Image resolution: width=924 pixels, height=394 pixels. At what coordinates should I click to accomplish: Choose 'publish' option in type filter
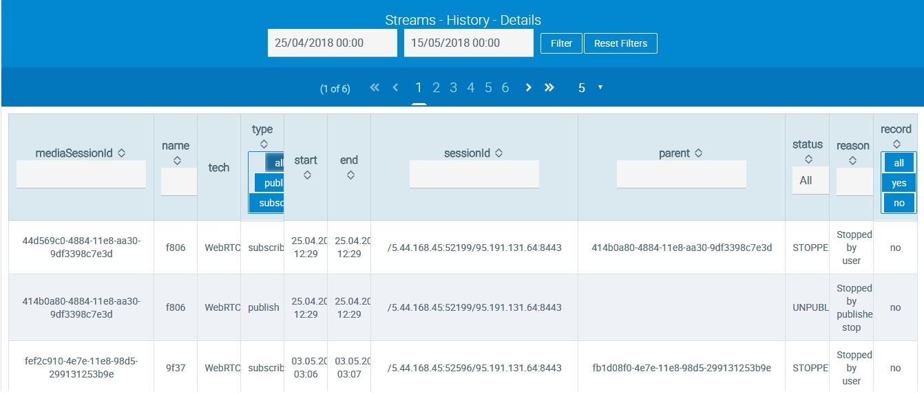pyautogui.click(x=269, y=183)
